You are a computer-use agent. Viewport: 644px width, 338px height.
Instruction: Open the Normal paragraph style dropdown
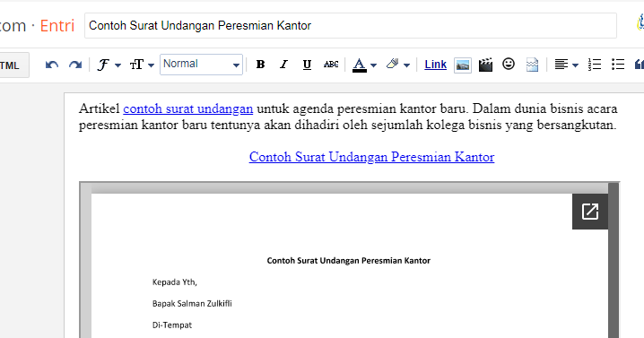[x=201, y=65]
